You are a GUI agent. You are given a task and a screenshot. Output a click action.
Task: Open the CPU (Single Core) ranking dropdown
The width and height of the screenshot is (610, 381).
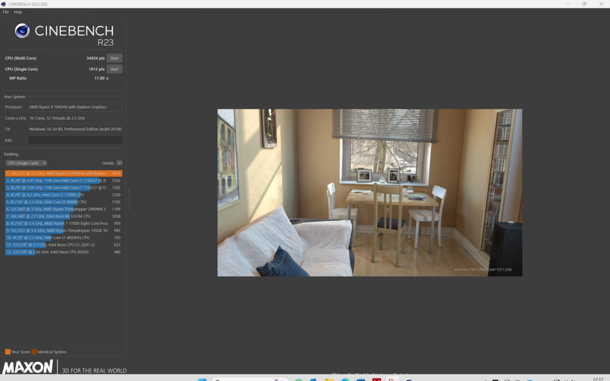[x=25, y=163]
